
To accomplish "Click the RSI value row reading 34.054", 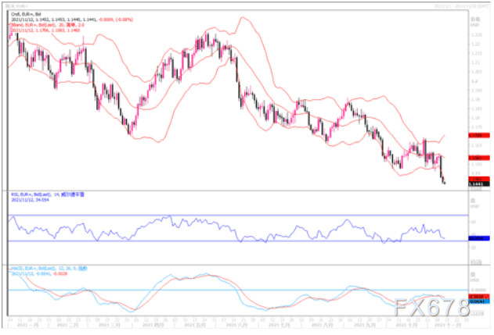I will click(30, 200).
